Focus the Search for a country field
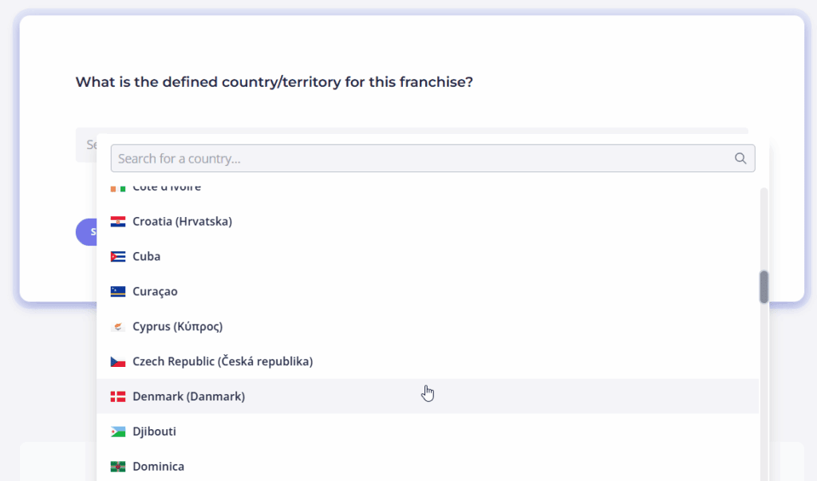Screen dimensions: 817x481 point(432,159)
